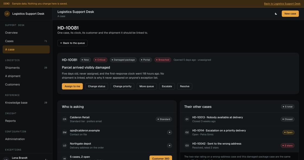Click the 2 stars rating badge
The width and height of the screenshot is (304, 160).
(287, 145)
